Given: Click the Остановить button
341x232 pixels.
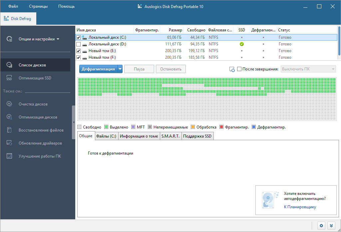Looking at the screenshot, I should pyautogui.click(x=171, y=69).
